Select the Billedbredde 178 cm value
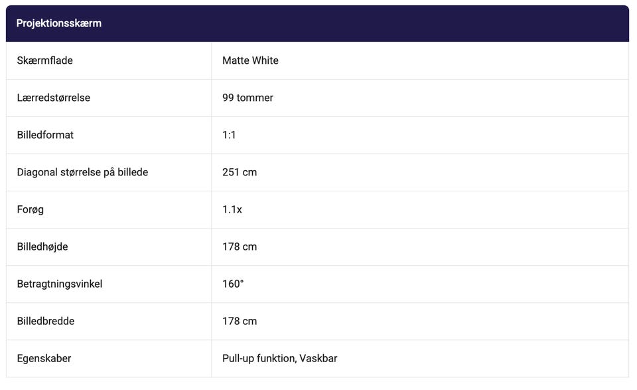The width and height of the screenshot is (637, 390). pos(240,321)
